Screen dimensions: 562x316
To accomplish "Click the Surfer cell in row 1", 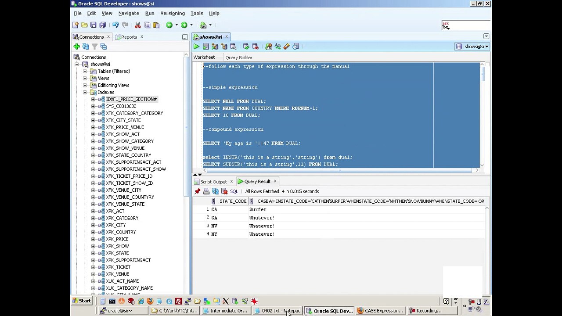I will 258,209.
